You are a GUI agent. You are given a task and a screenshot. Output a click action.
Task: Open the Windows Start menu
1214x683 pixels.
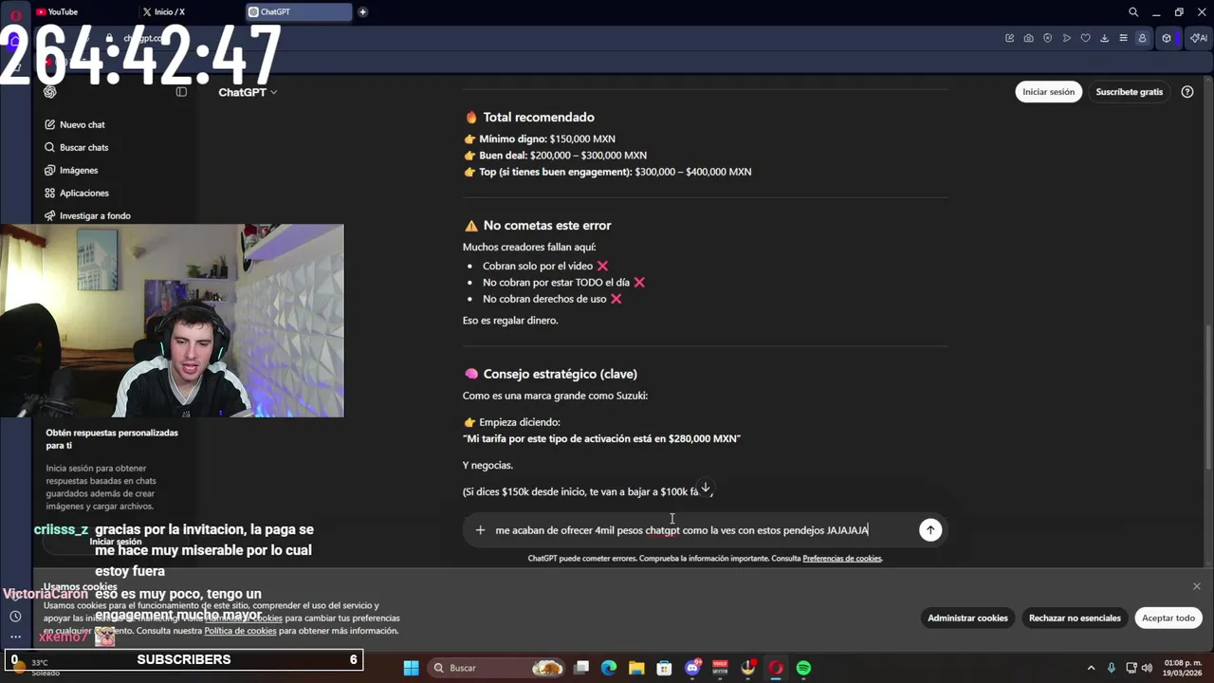pyautogui.click(x=411, y=668)
